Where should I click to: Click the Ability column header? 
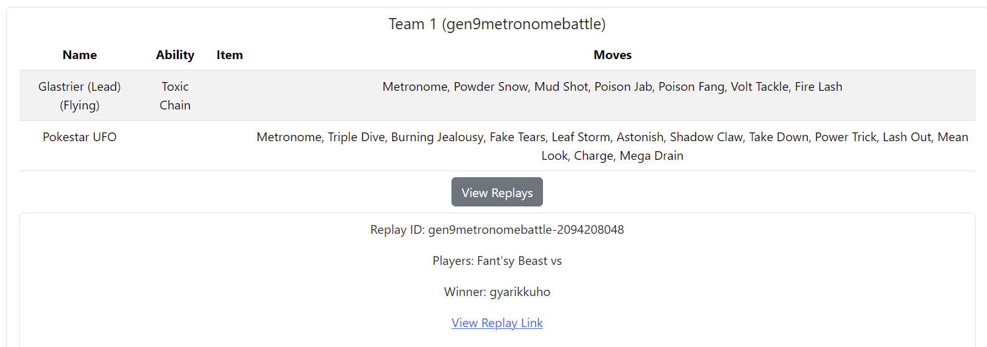tap(175, 55)
